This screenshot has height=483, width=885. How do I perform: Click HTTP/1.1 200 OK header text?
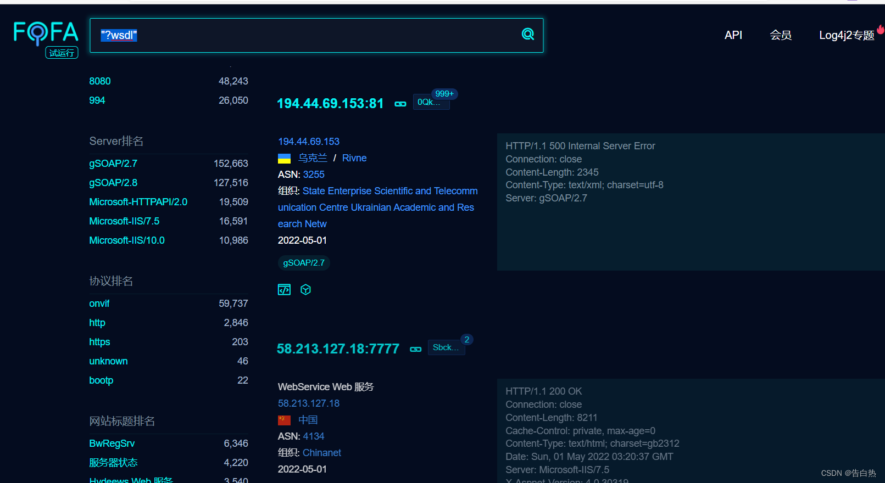pos(544,391)
